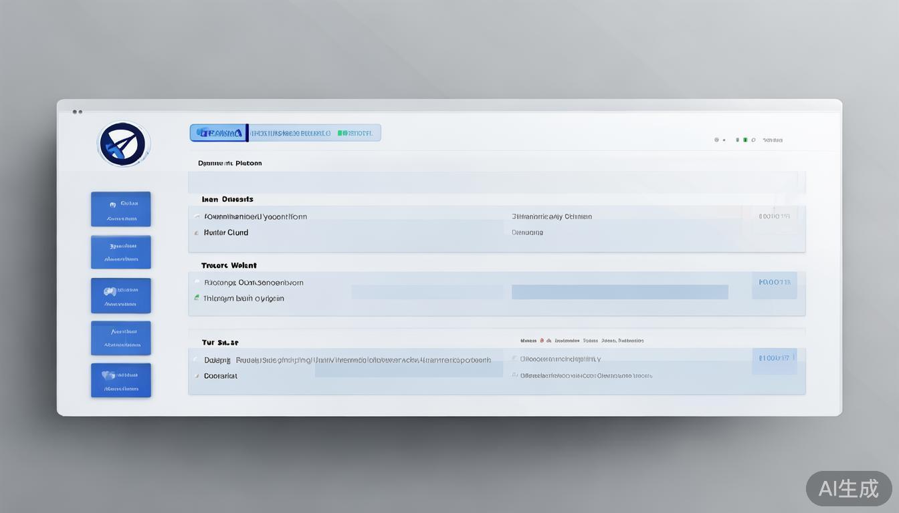
Task: Select the highlighted blue first tab in top bar
Action: (219, 133)
